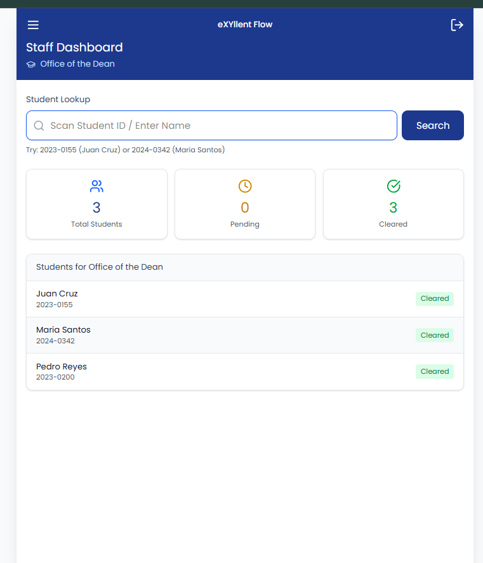Click the logout icon top right
This screenshot has height=563, width=483.
(458, 25)
